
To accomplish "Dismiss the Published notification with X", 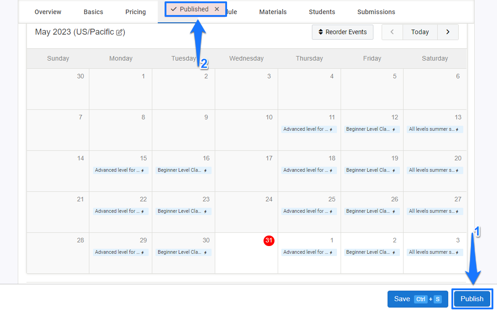I will [x=217, y=9].
